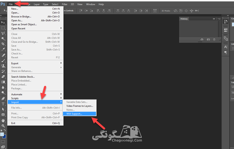Open the History panel options menu
234x149 pixels.
(219, 19)
